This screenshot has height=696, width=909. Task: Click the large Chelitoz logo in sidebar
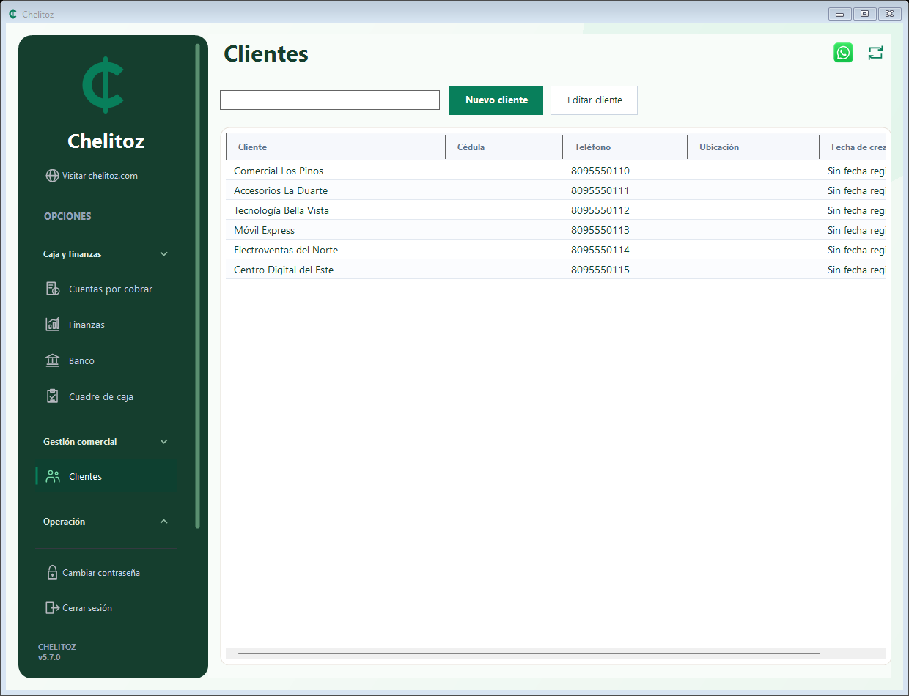(x=103, y=85)
